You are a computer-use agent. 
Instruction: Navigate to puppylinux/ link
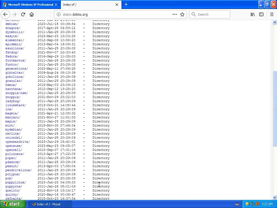pos(15,182)
